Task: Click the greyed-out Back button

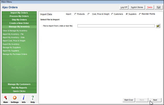Action: pyautogui.click(x=142, y=100)
